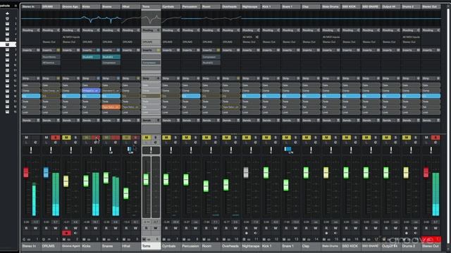Open Edit Channel Settings for Stereo Out
This screenshot has height=253, width=451.
435,143
